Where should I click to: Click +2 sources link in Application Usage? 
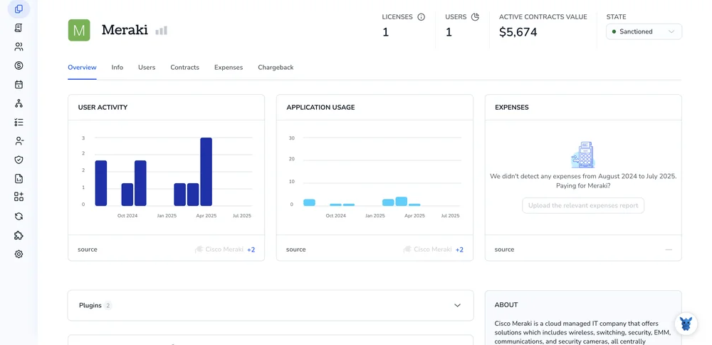(x=459, y=249)
